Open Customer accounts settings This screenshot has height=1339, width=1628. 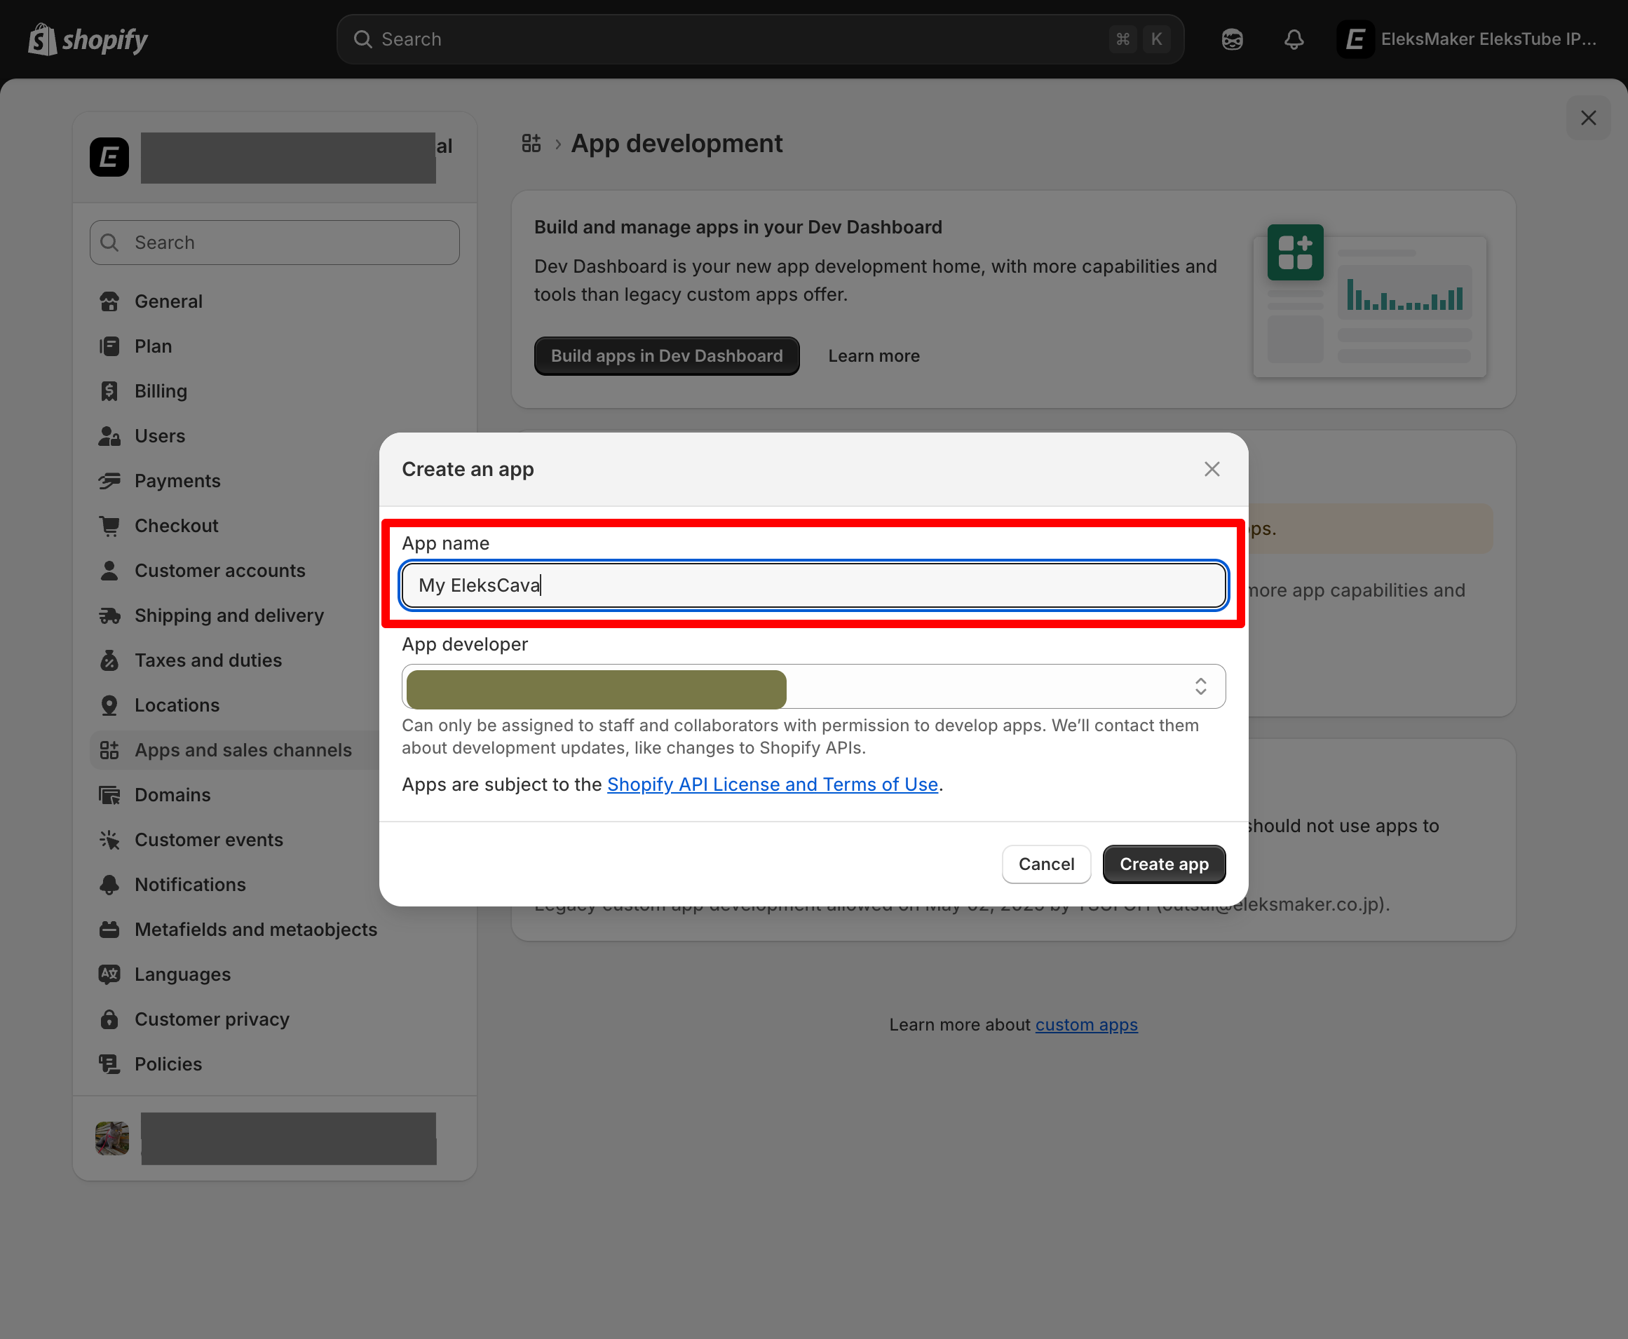[x=219, y=570]
